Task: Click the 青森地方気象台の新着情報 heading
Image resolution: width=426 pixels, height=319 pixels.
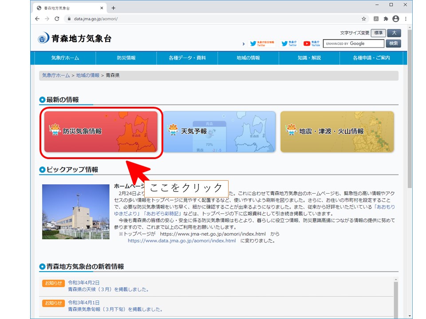Action: pyautogui.click(x=85, y=267)
